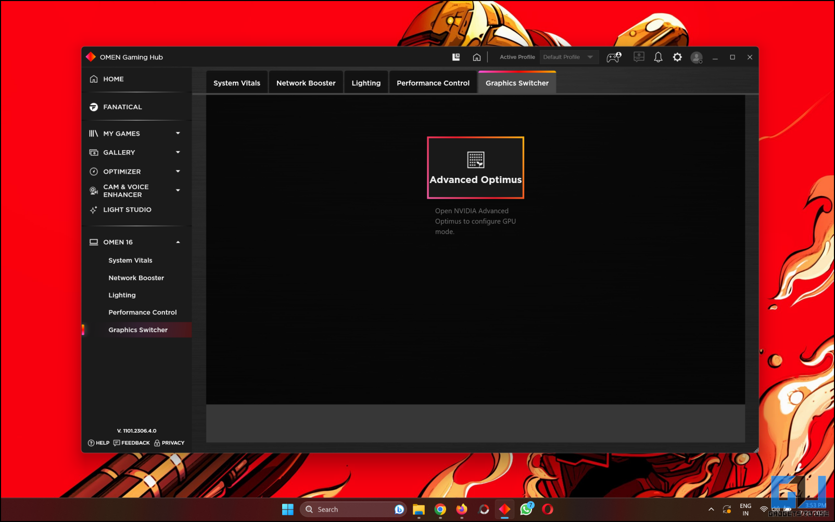Viewport: 835px width, 522px height.
Task: Open the user account avatar
Action: [x=697, y=58]
